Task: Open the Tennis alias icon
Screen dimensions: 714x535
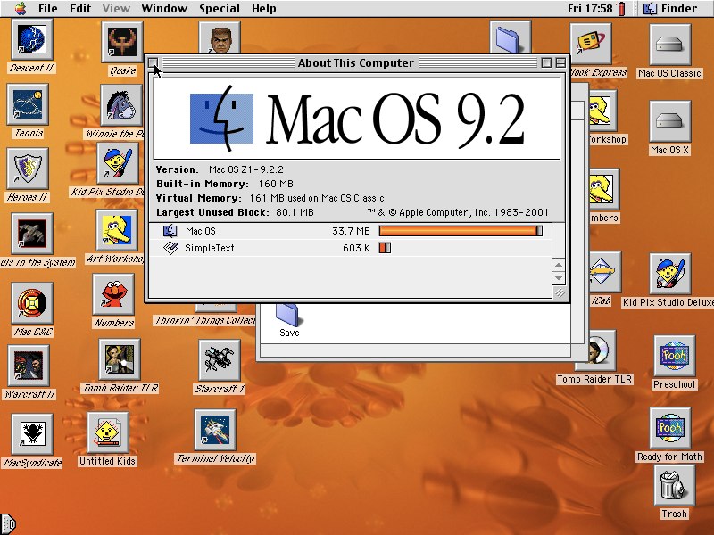Action: click(x=28, y=104)
